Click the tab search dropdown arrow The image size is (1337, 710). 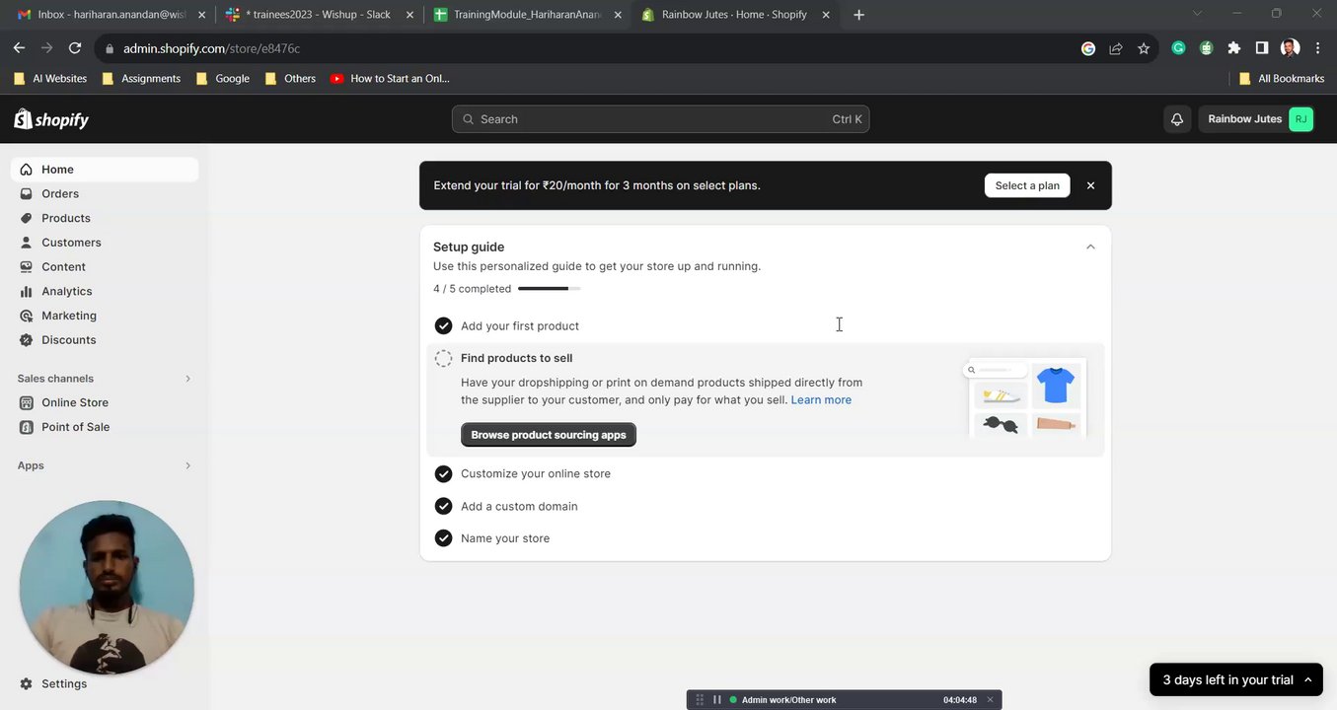(x=1197, y=14)
